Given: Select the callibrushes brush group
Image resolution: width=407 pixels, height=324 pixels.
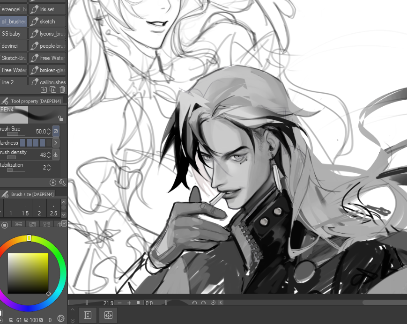Looking at the screenshot, I should pyautogui.click(x=47, y=82).
